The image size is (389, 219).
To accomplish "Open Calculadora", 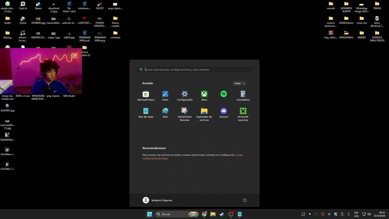I will (x=243, y=96).
